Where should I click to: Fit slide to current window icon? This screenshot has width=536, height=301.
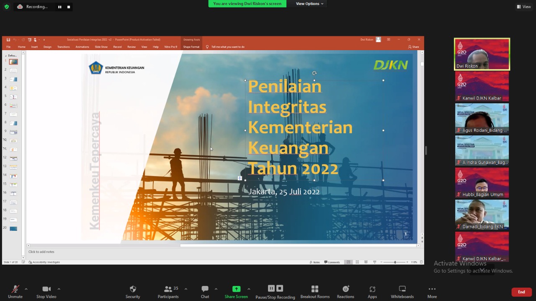click(x=420, y=262)
